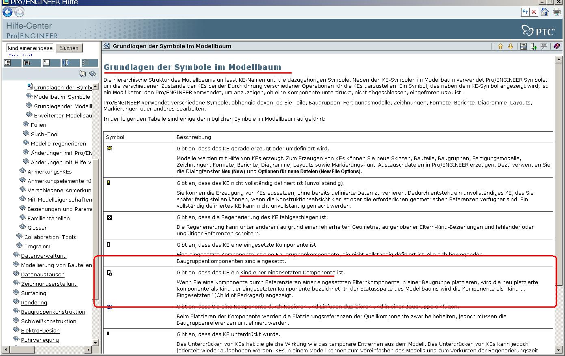565x356 pixels.
Task: Click the forward navigation arrow
Action: pos(19,12)
